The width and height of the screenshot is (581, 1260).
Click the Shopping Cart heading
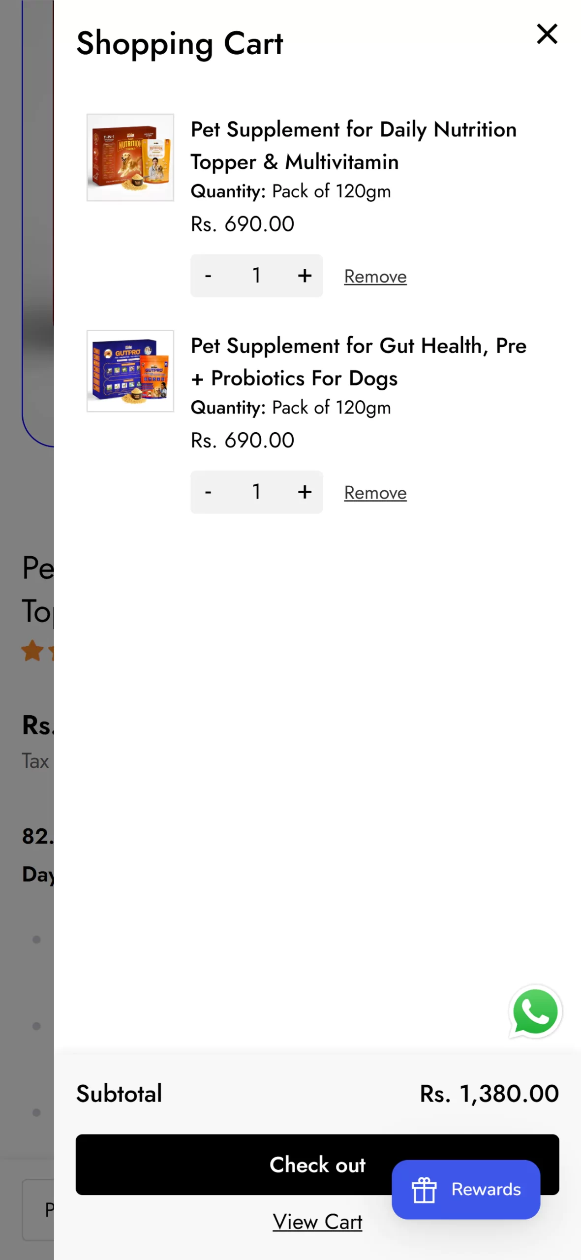[x=180, y=43]
